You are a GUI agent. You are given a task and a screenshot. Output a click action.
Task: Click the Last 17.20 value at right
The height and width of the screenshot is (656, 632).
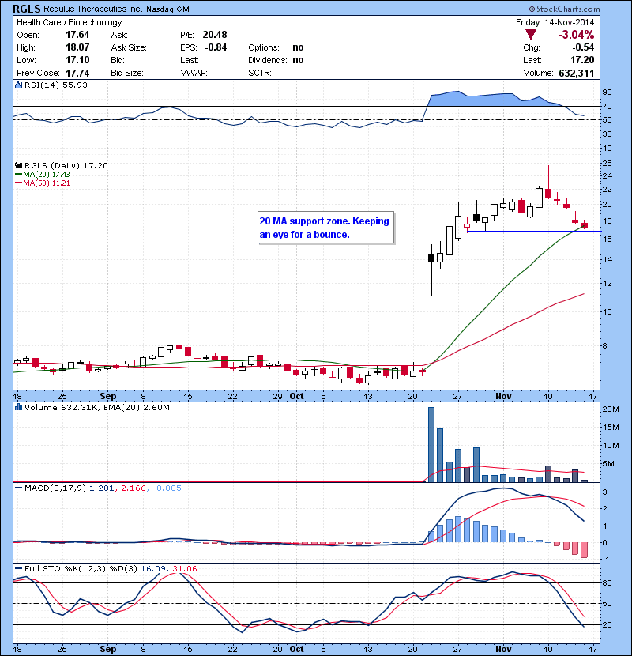pyautogui.click(x=582, y=60)
